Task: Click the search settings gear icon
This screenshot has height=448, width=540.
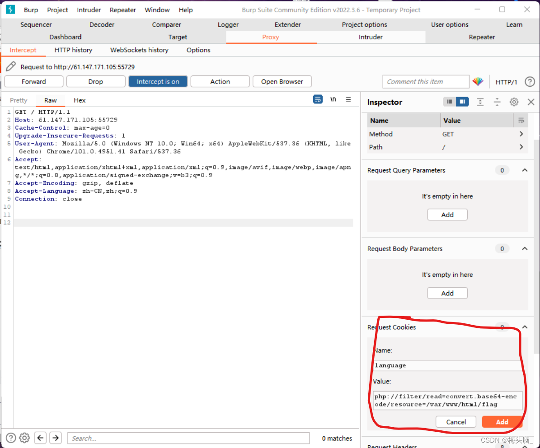Action: [x=25, y=438]
